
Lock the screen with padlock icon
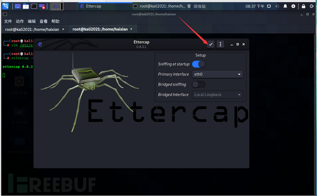click(304, 6)
